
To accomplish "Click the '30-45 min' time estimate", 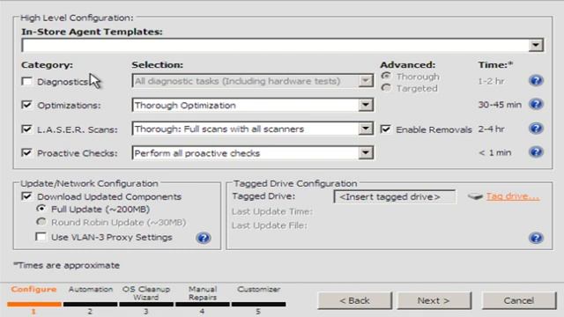I will [x=500, y=105].
